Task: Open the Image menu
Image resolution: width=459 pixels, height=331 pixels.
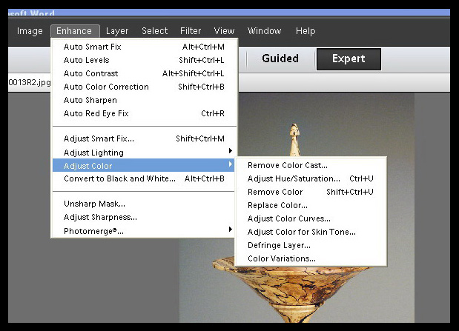Action: (x=30, y=31)
